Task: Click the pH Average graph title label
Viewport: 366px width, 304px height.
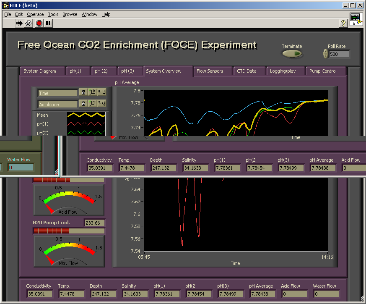Action: coord(127,82)
